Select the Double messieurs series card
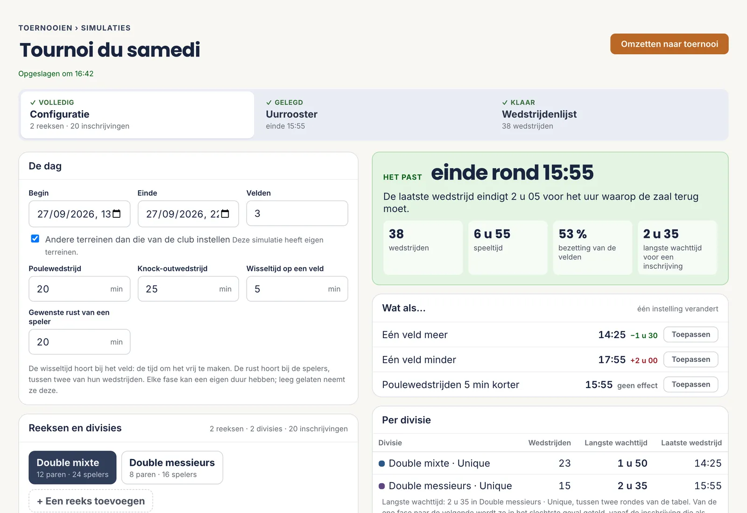747x513 pixels. point(172,467)
